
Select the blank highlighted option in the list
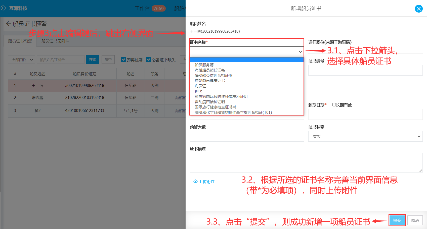(247, 60)
